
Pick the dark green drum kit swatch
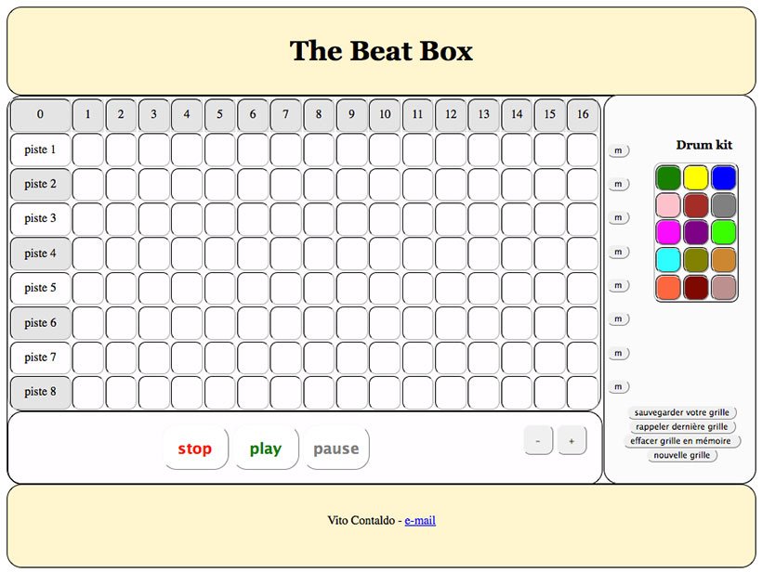pos(668,177)
